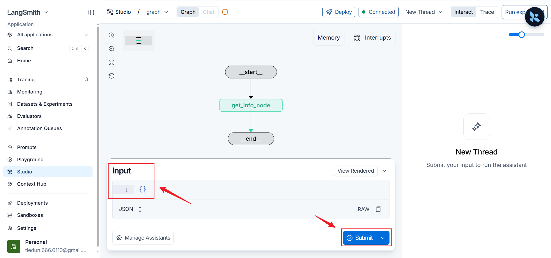551x258 pixels.
Task: Open the Memory panel
Action: click(x=329, y=38)
